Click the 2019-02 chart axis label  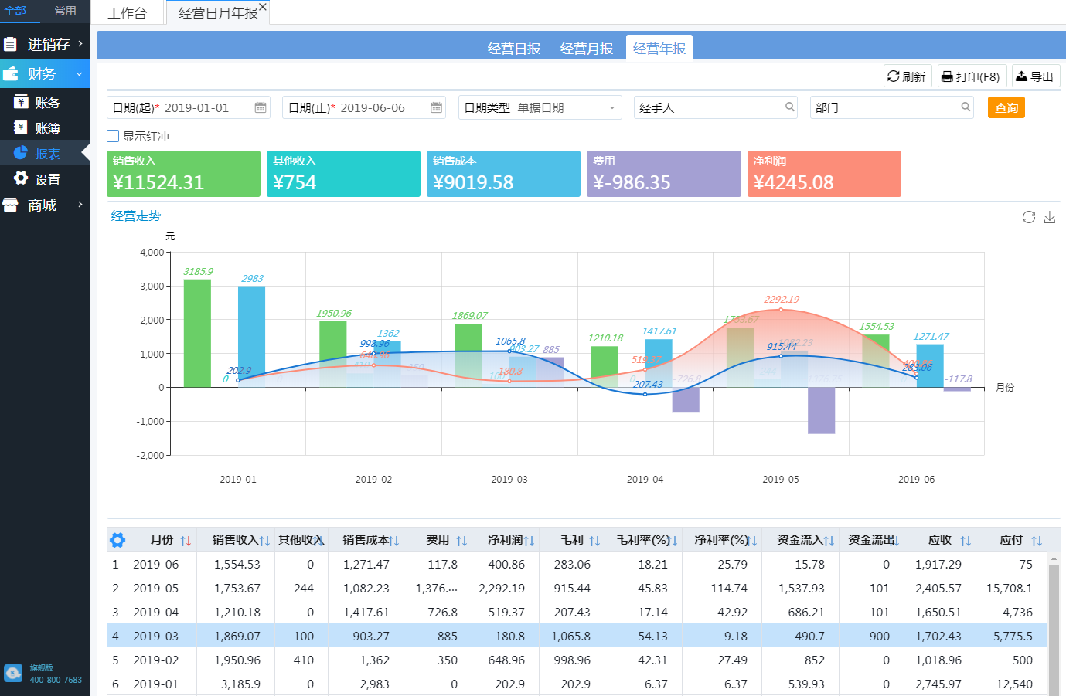[x=373, y=480]
